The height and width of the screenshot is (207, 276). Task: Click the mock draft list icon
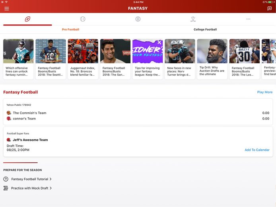tap(6, 188)
